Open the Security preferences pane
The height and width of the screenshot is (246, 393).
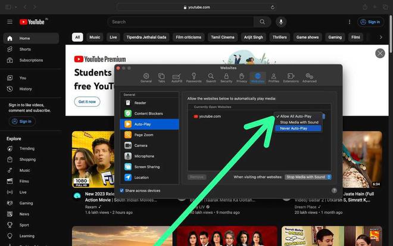pyautogui.click(x=226, y=78)
